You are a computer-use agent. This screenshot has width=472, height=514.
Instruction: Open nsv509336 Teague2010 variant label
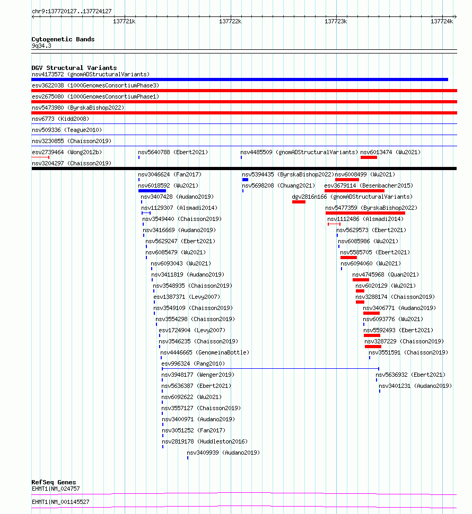(x=67, y=130)
